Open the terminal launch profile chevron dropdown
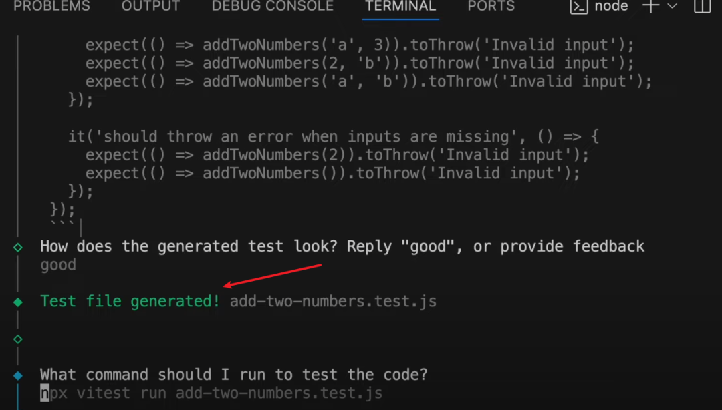722x410 pixels. [x=672, y=6]
